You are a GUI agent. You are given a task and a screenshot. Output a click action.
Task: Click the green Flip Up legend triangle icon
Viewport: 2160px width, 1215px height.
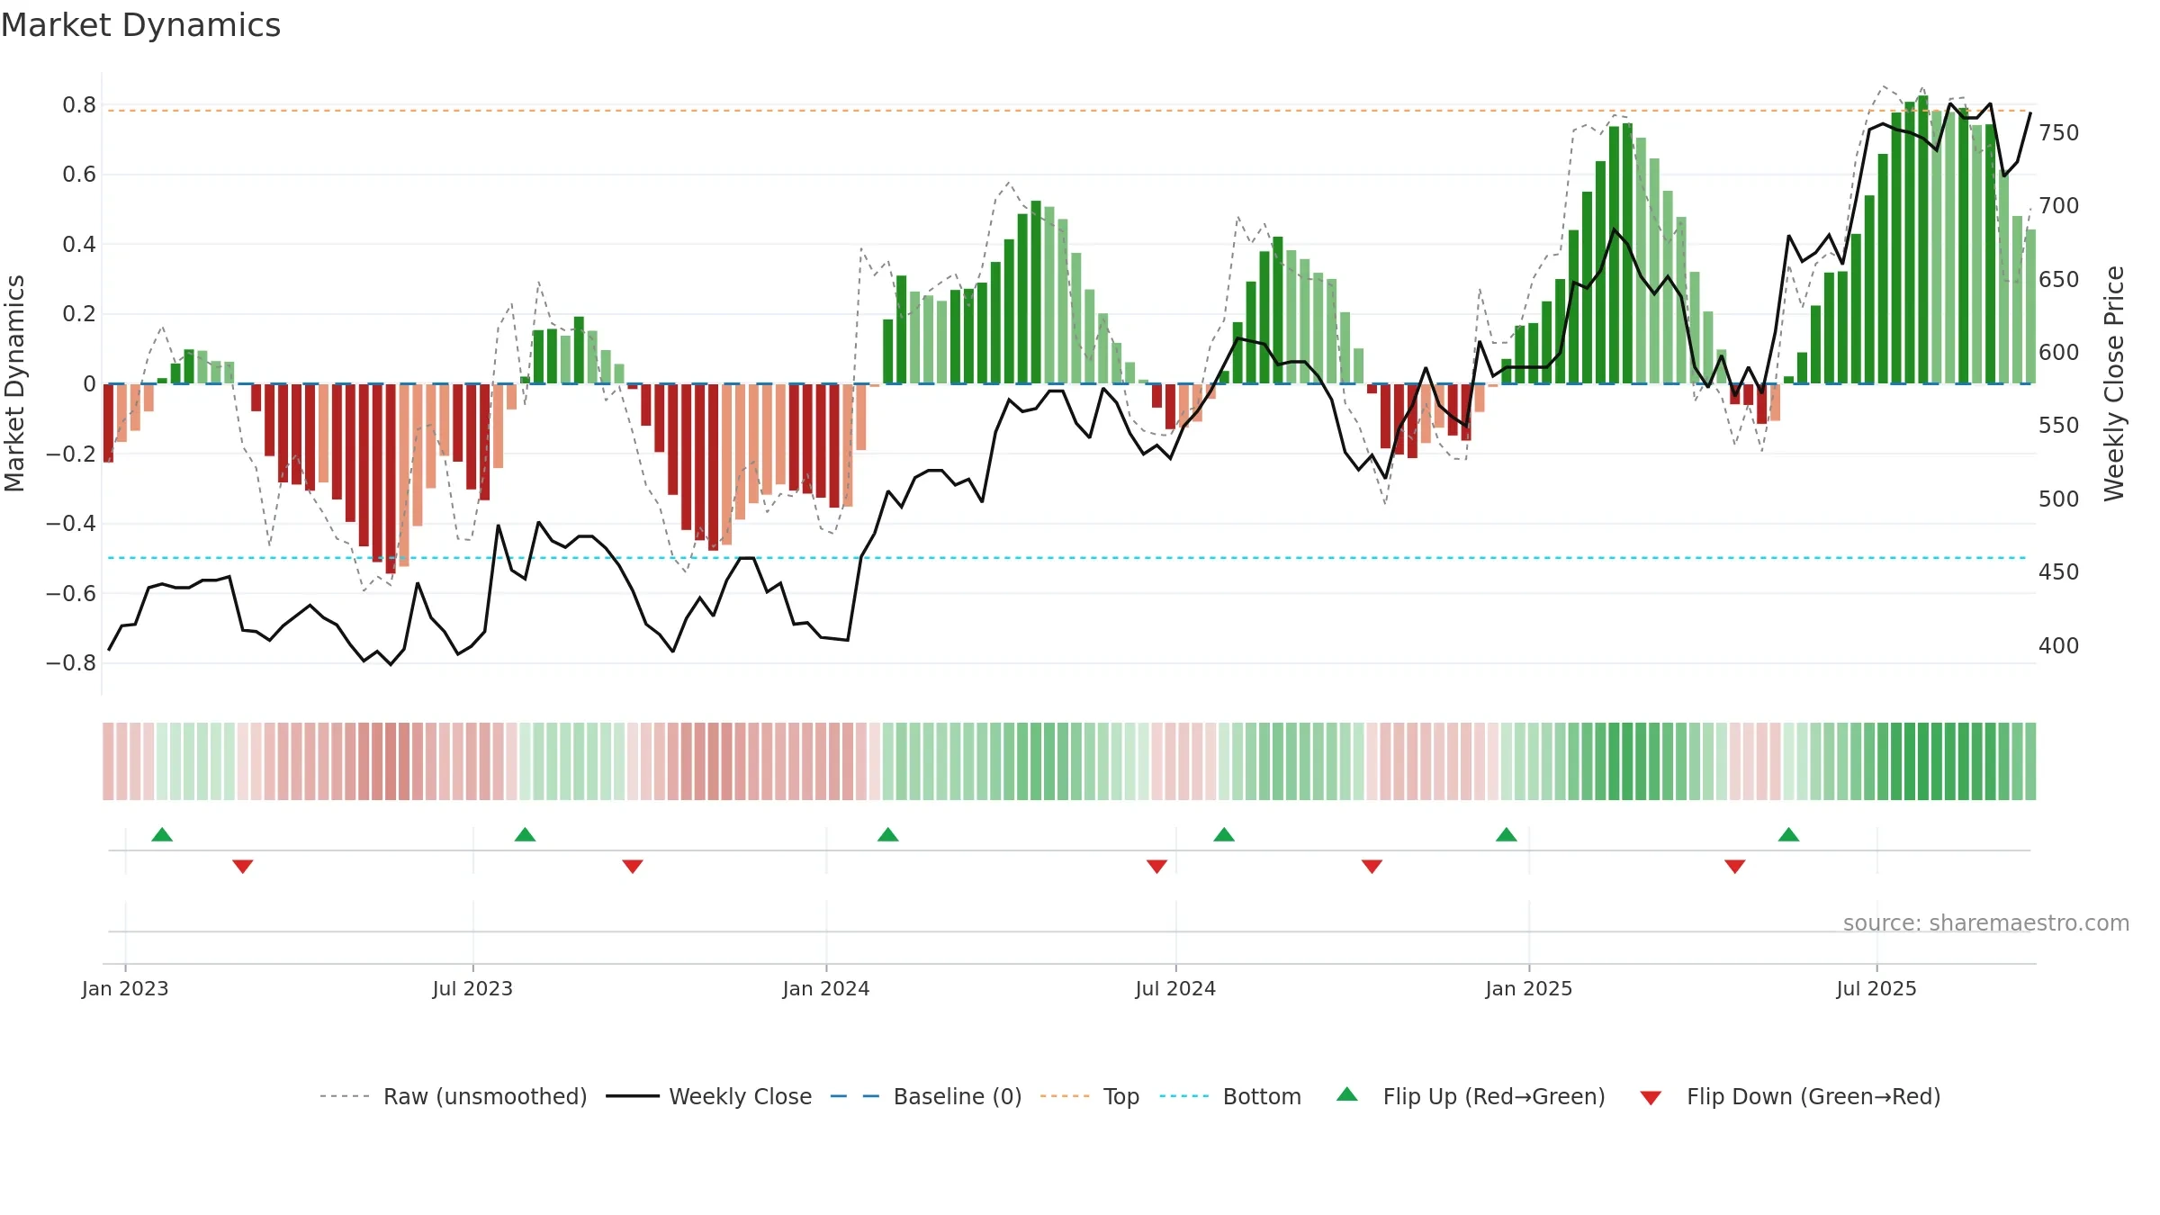coord(1347,1094)
